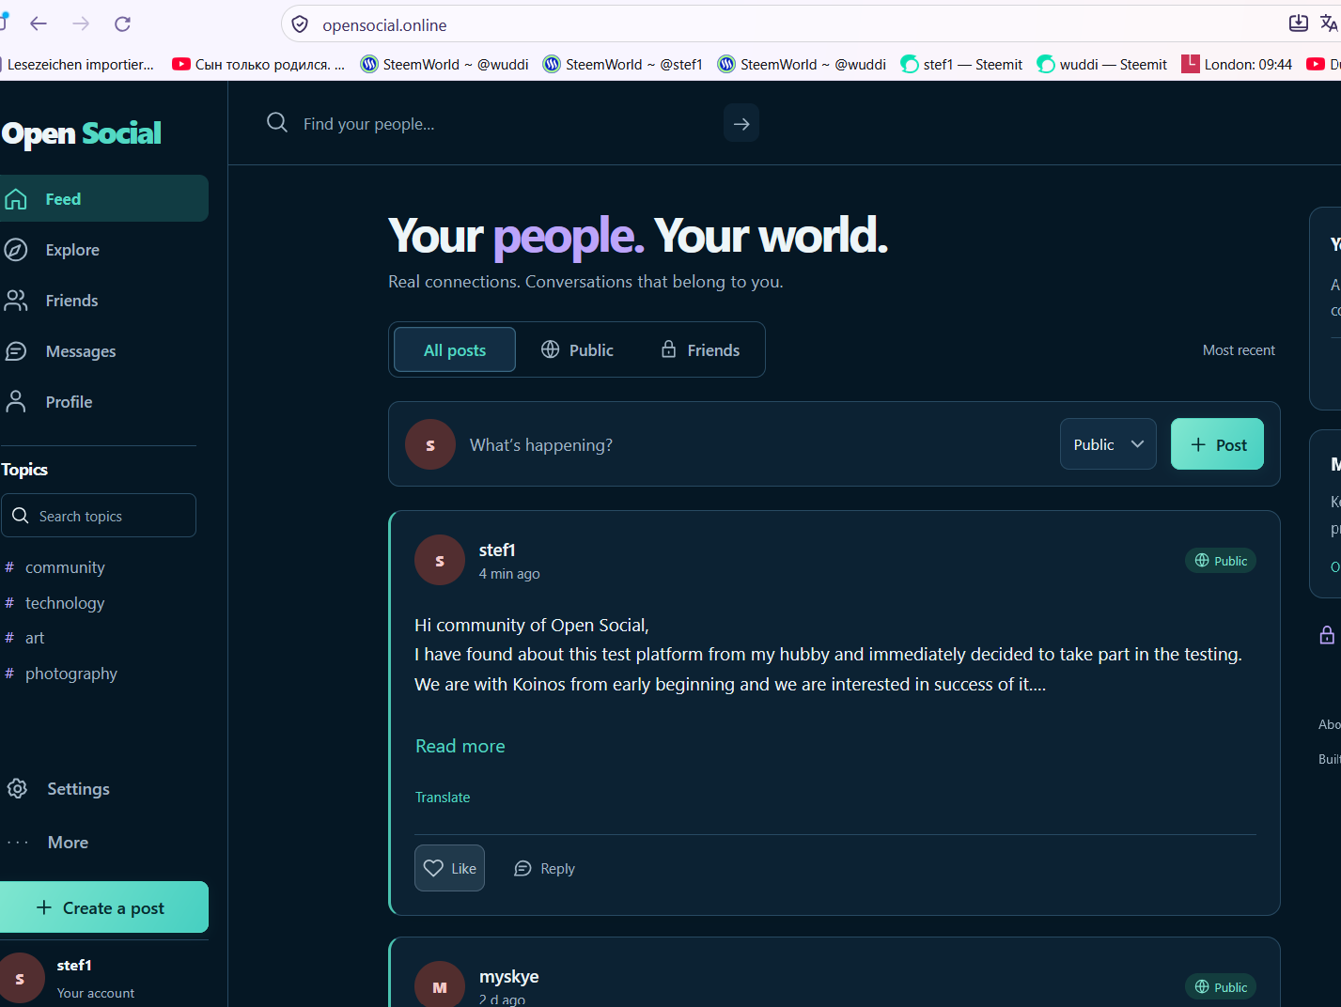1341x1007 pixels.
Task: Click the Create a post button
Action: pyautogui.click(x=104, y=907)
